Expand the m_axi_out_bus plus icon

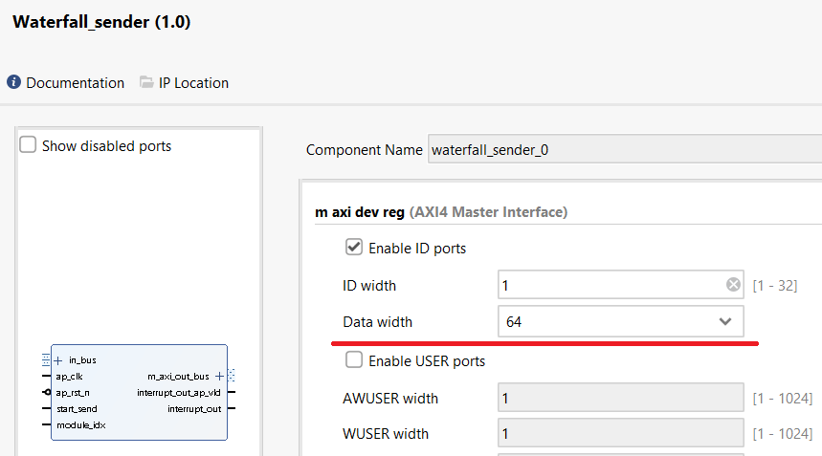pyautogui.click(x=219, y=376)
